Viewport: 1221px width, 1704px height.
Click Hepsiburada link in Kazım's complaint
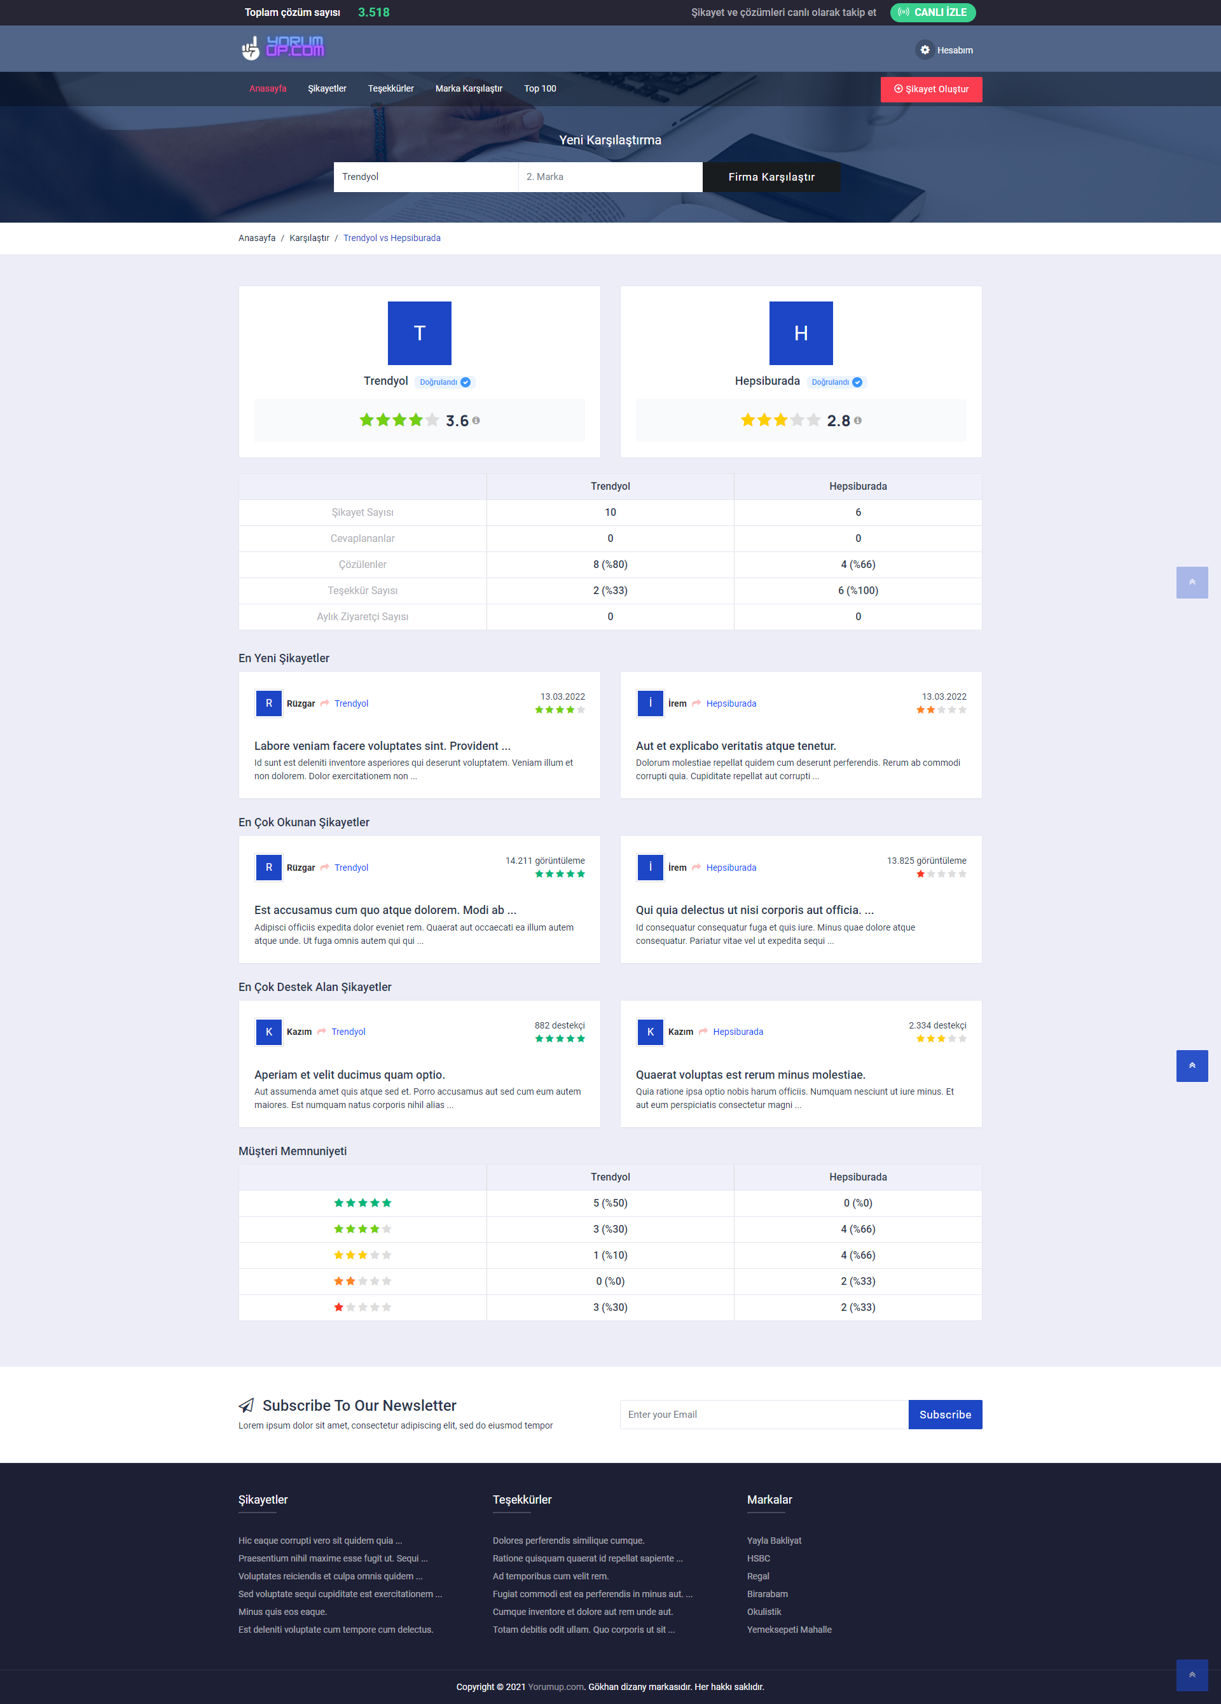(738, 1032)
